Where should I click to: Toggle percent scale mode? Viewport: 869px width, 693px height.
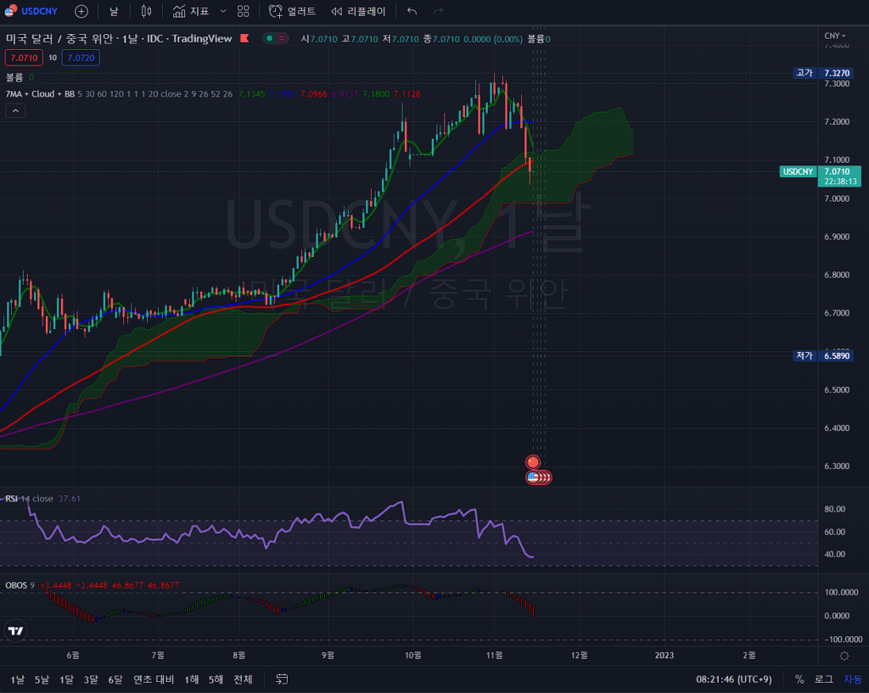pos(799,679)
